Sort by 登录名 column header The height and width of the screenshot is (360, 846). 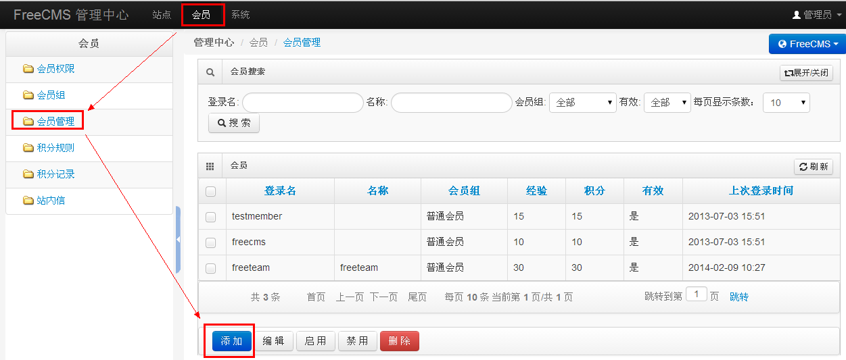click(x=280, y=191)
